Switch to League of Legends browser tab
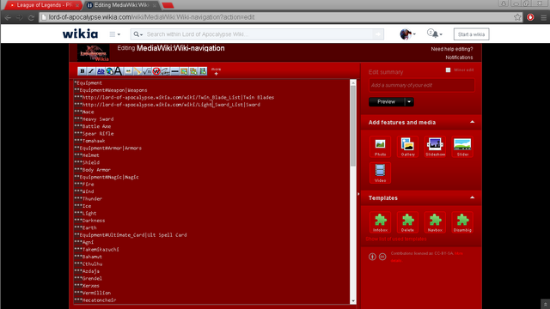Image resolution: width=550 pixels, height=309 pixels. 44,5
